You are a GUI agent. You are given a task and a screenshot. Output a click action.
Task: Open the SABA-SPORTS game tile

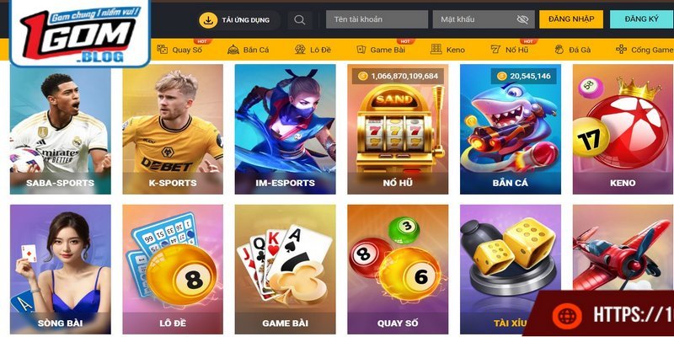click(x=60, y=130)
